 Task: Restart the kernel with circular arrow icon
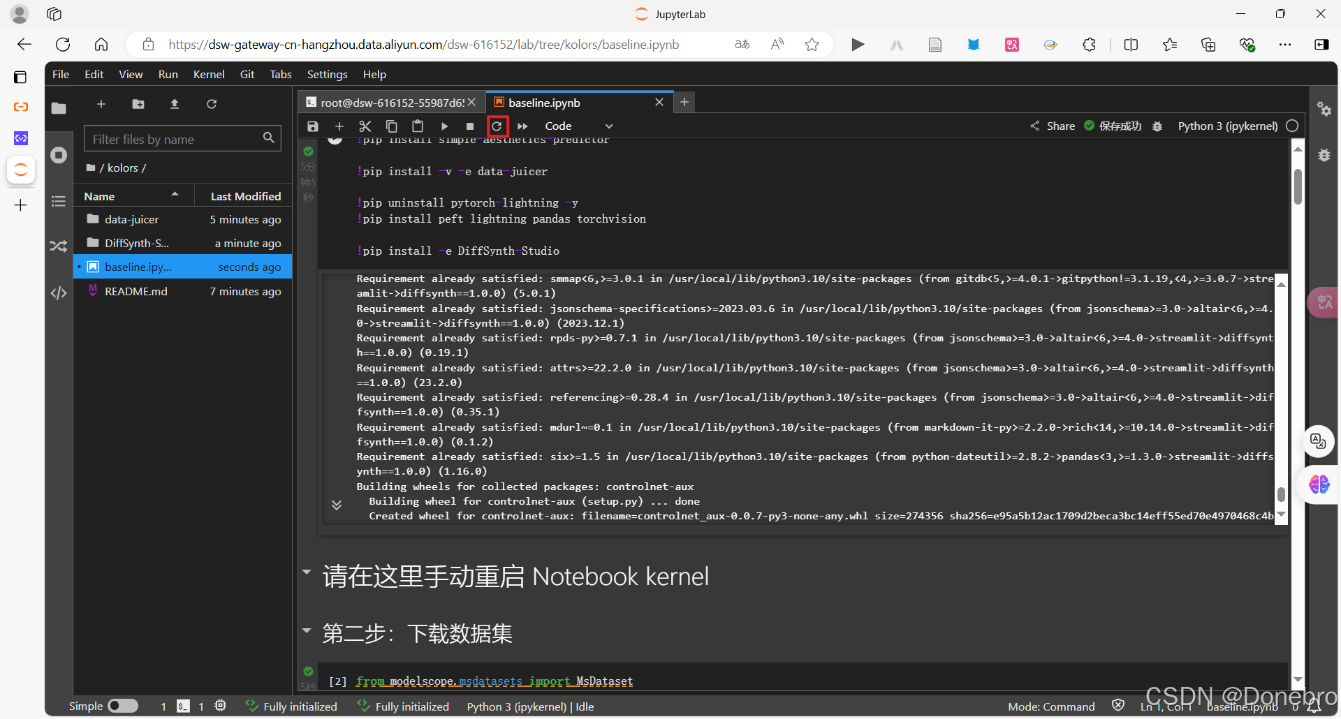497,126
